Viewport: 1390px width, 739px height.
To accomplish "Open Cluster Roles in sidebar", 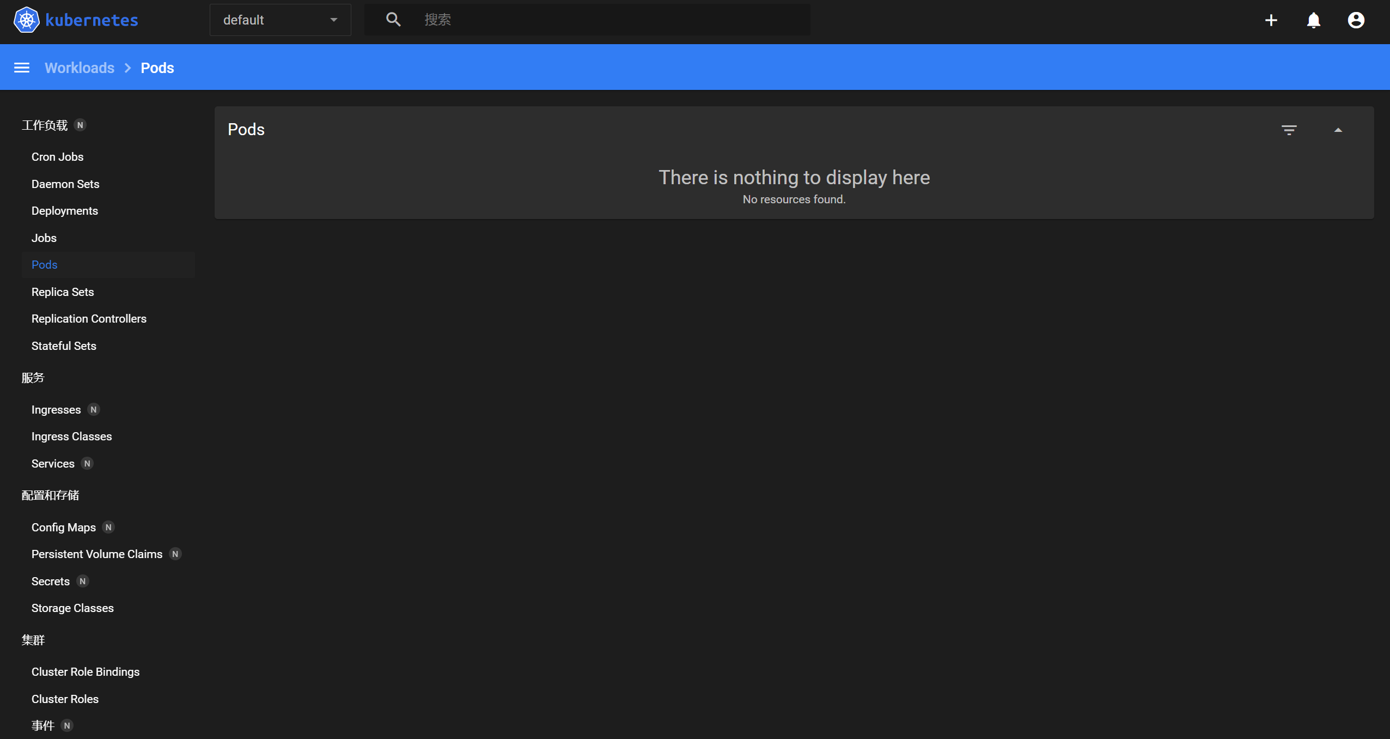I will pos(65,699).
